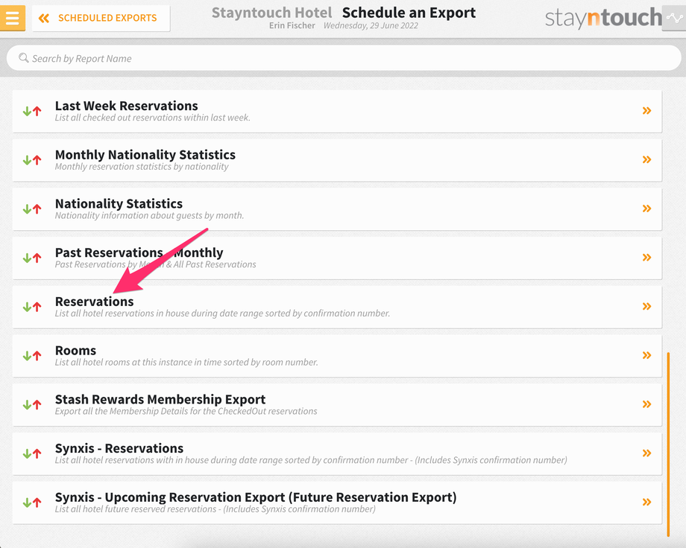Screen dimensions: 686x548
Task: Select the Rooms report title
Action: click(x=76, y=351)
